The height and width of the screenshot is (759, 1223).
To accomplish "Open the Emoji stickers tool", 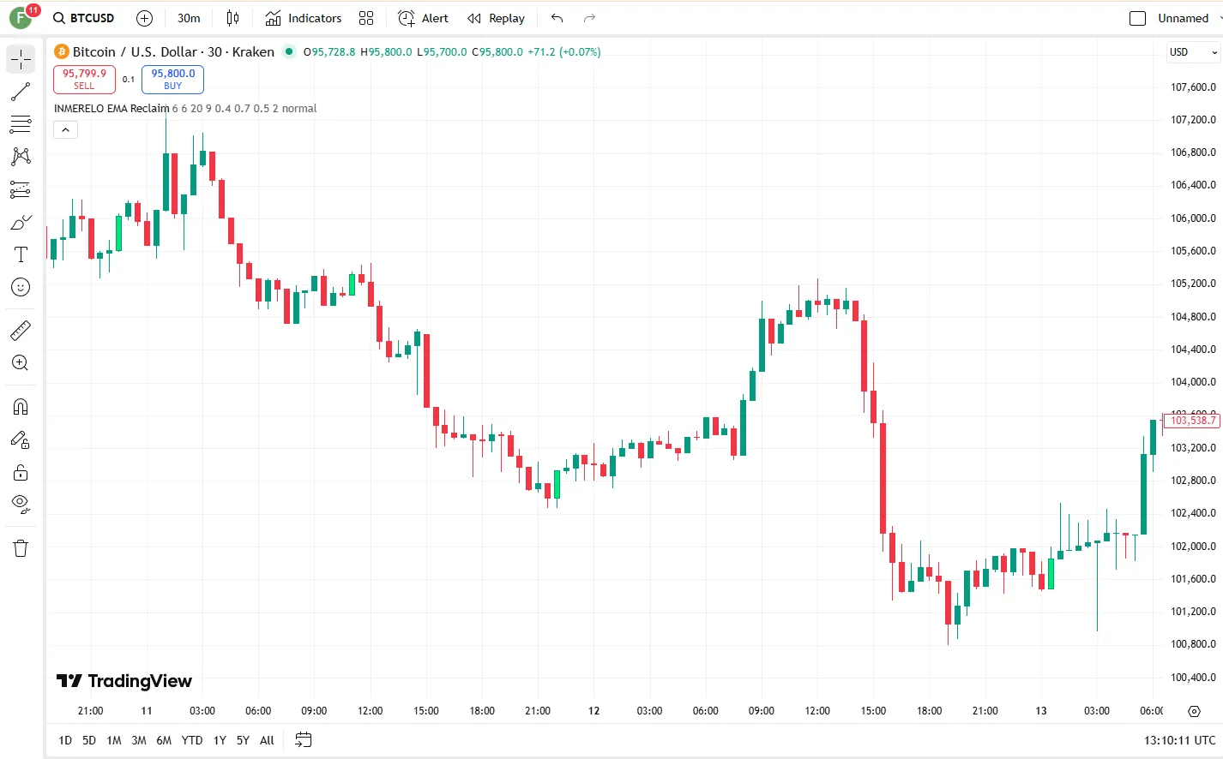I will pyautogui.click(x=20, y=287).
